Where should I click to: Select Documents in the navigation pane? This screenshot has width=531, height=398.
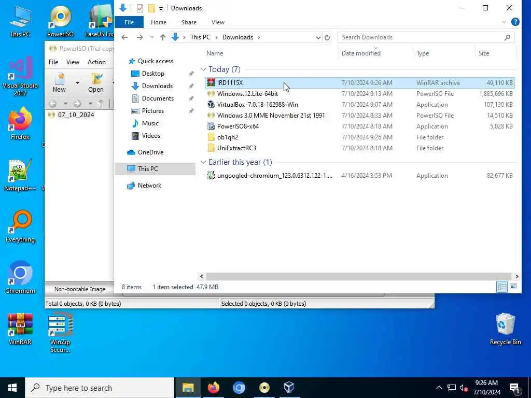158,98
